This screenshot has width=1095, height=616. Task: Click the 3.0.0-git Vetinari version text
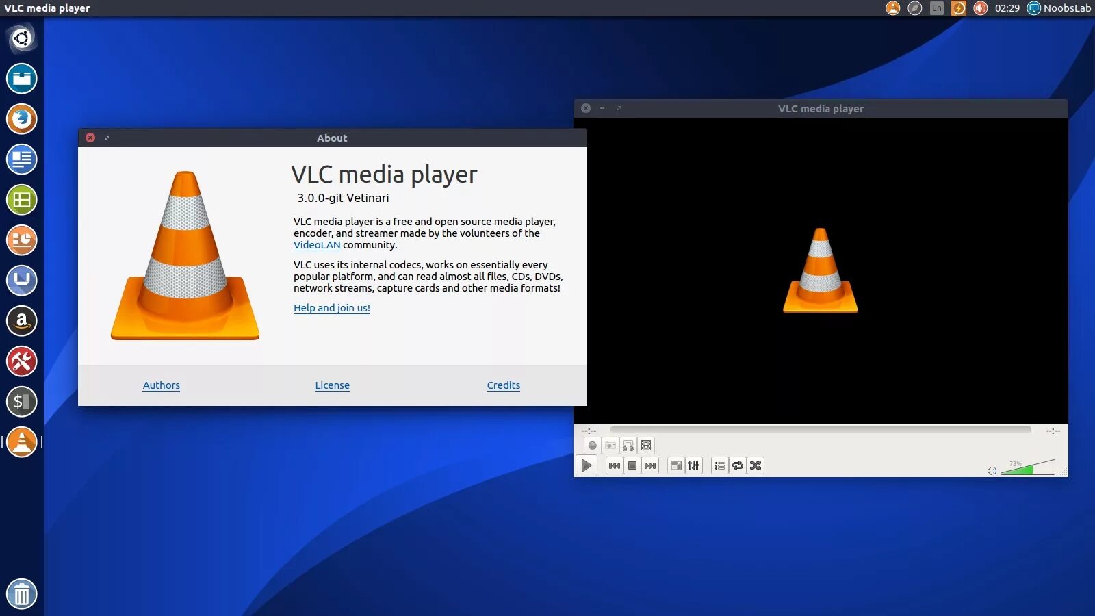[x=343, y=198]
